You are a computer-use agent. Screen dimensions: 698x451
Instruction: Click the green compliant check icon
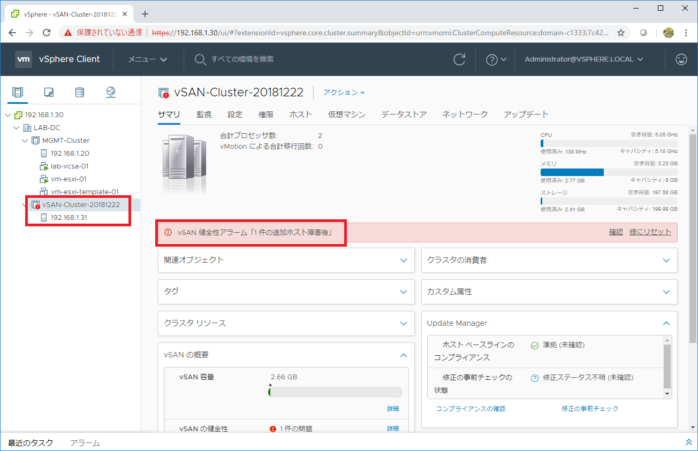coord(534,346)
